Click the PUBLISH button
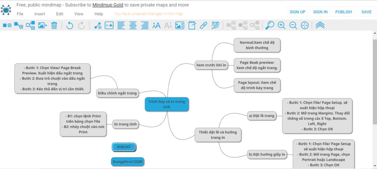 point(343,12)
